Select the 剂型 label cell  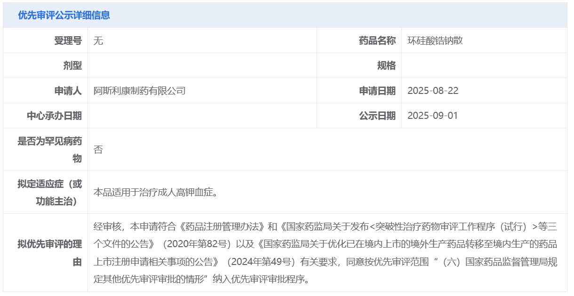pos(46,65)
